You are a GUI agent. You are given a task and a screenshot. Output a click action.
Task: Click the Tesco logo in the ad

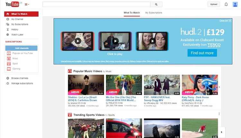[214, 45]
